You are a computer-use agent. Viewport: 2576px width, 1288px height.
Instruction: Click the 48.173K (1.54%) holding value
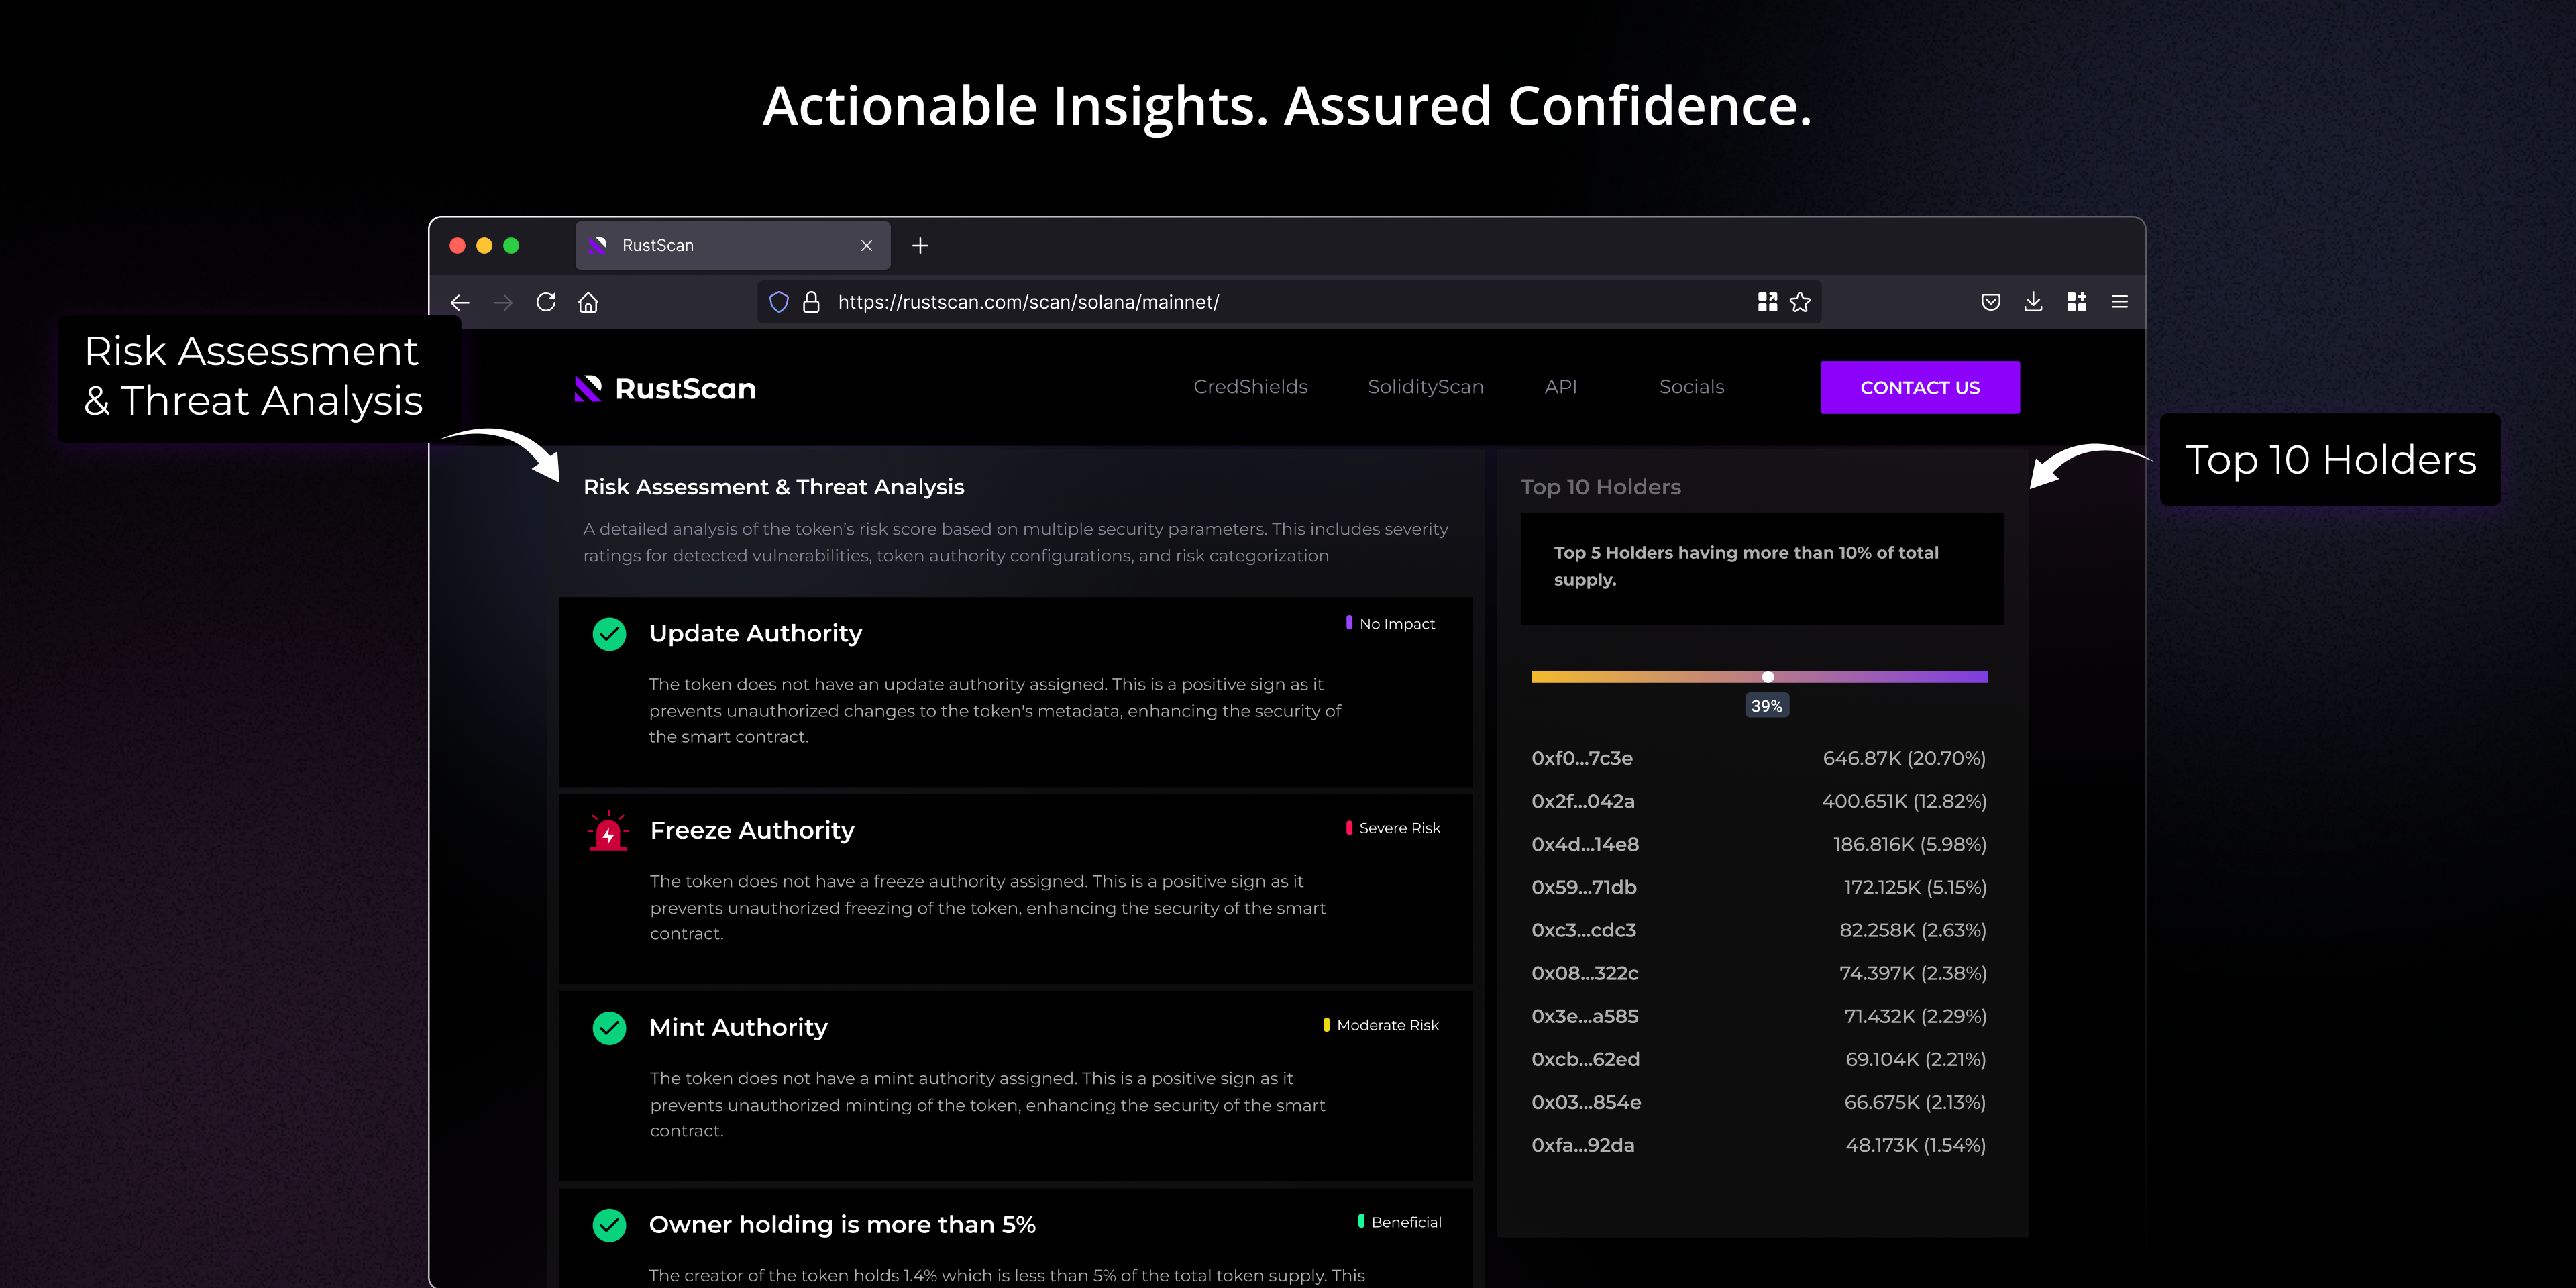(1915, 1145)
